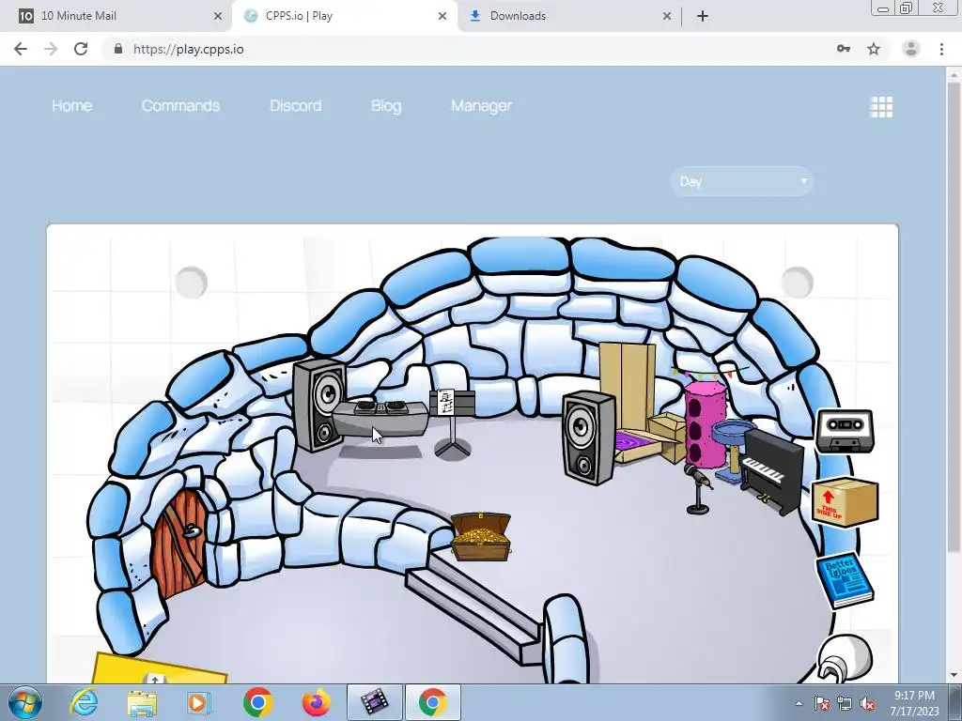Open the Commands page link
The width and height of the screenshot is (962, 721).
click(180, 105)
